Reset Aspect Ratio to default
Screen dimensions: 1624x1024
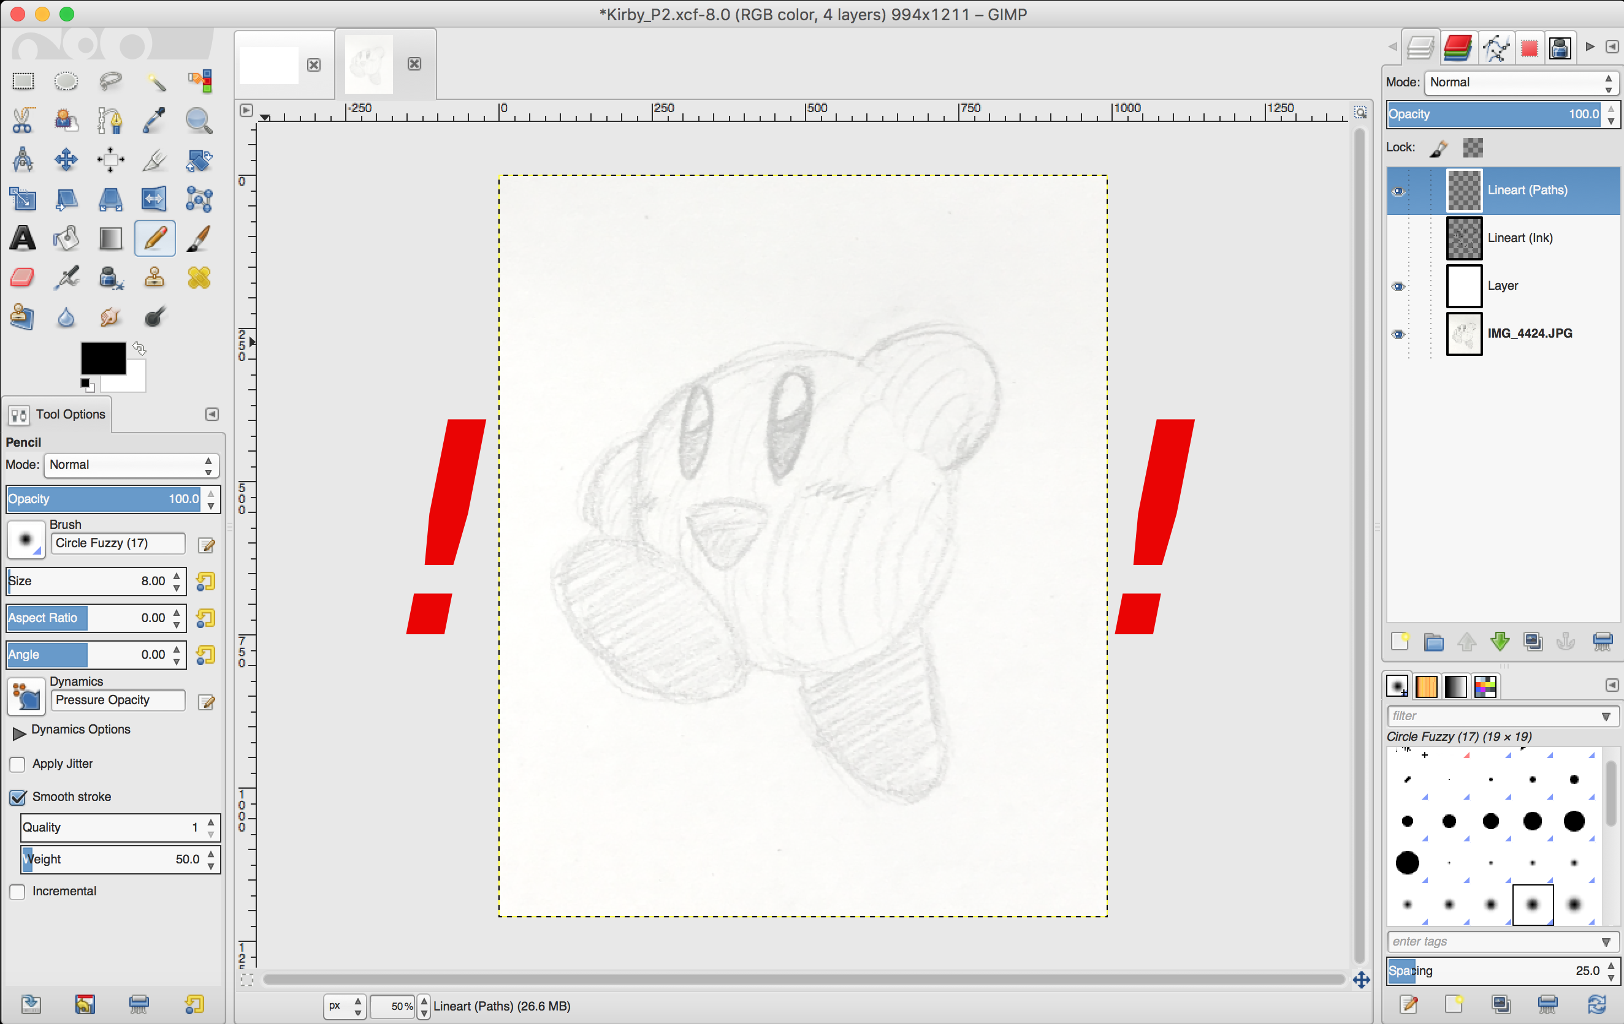coord(206,618)
